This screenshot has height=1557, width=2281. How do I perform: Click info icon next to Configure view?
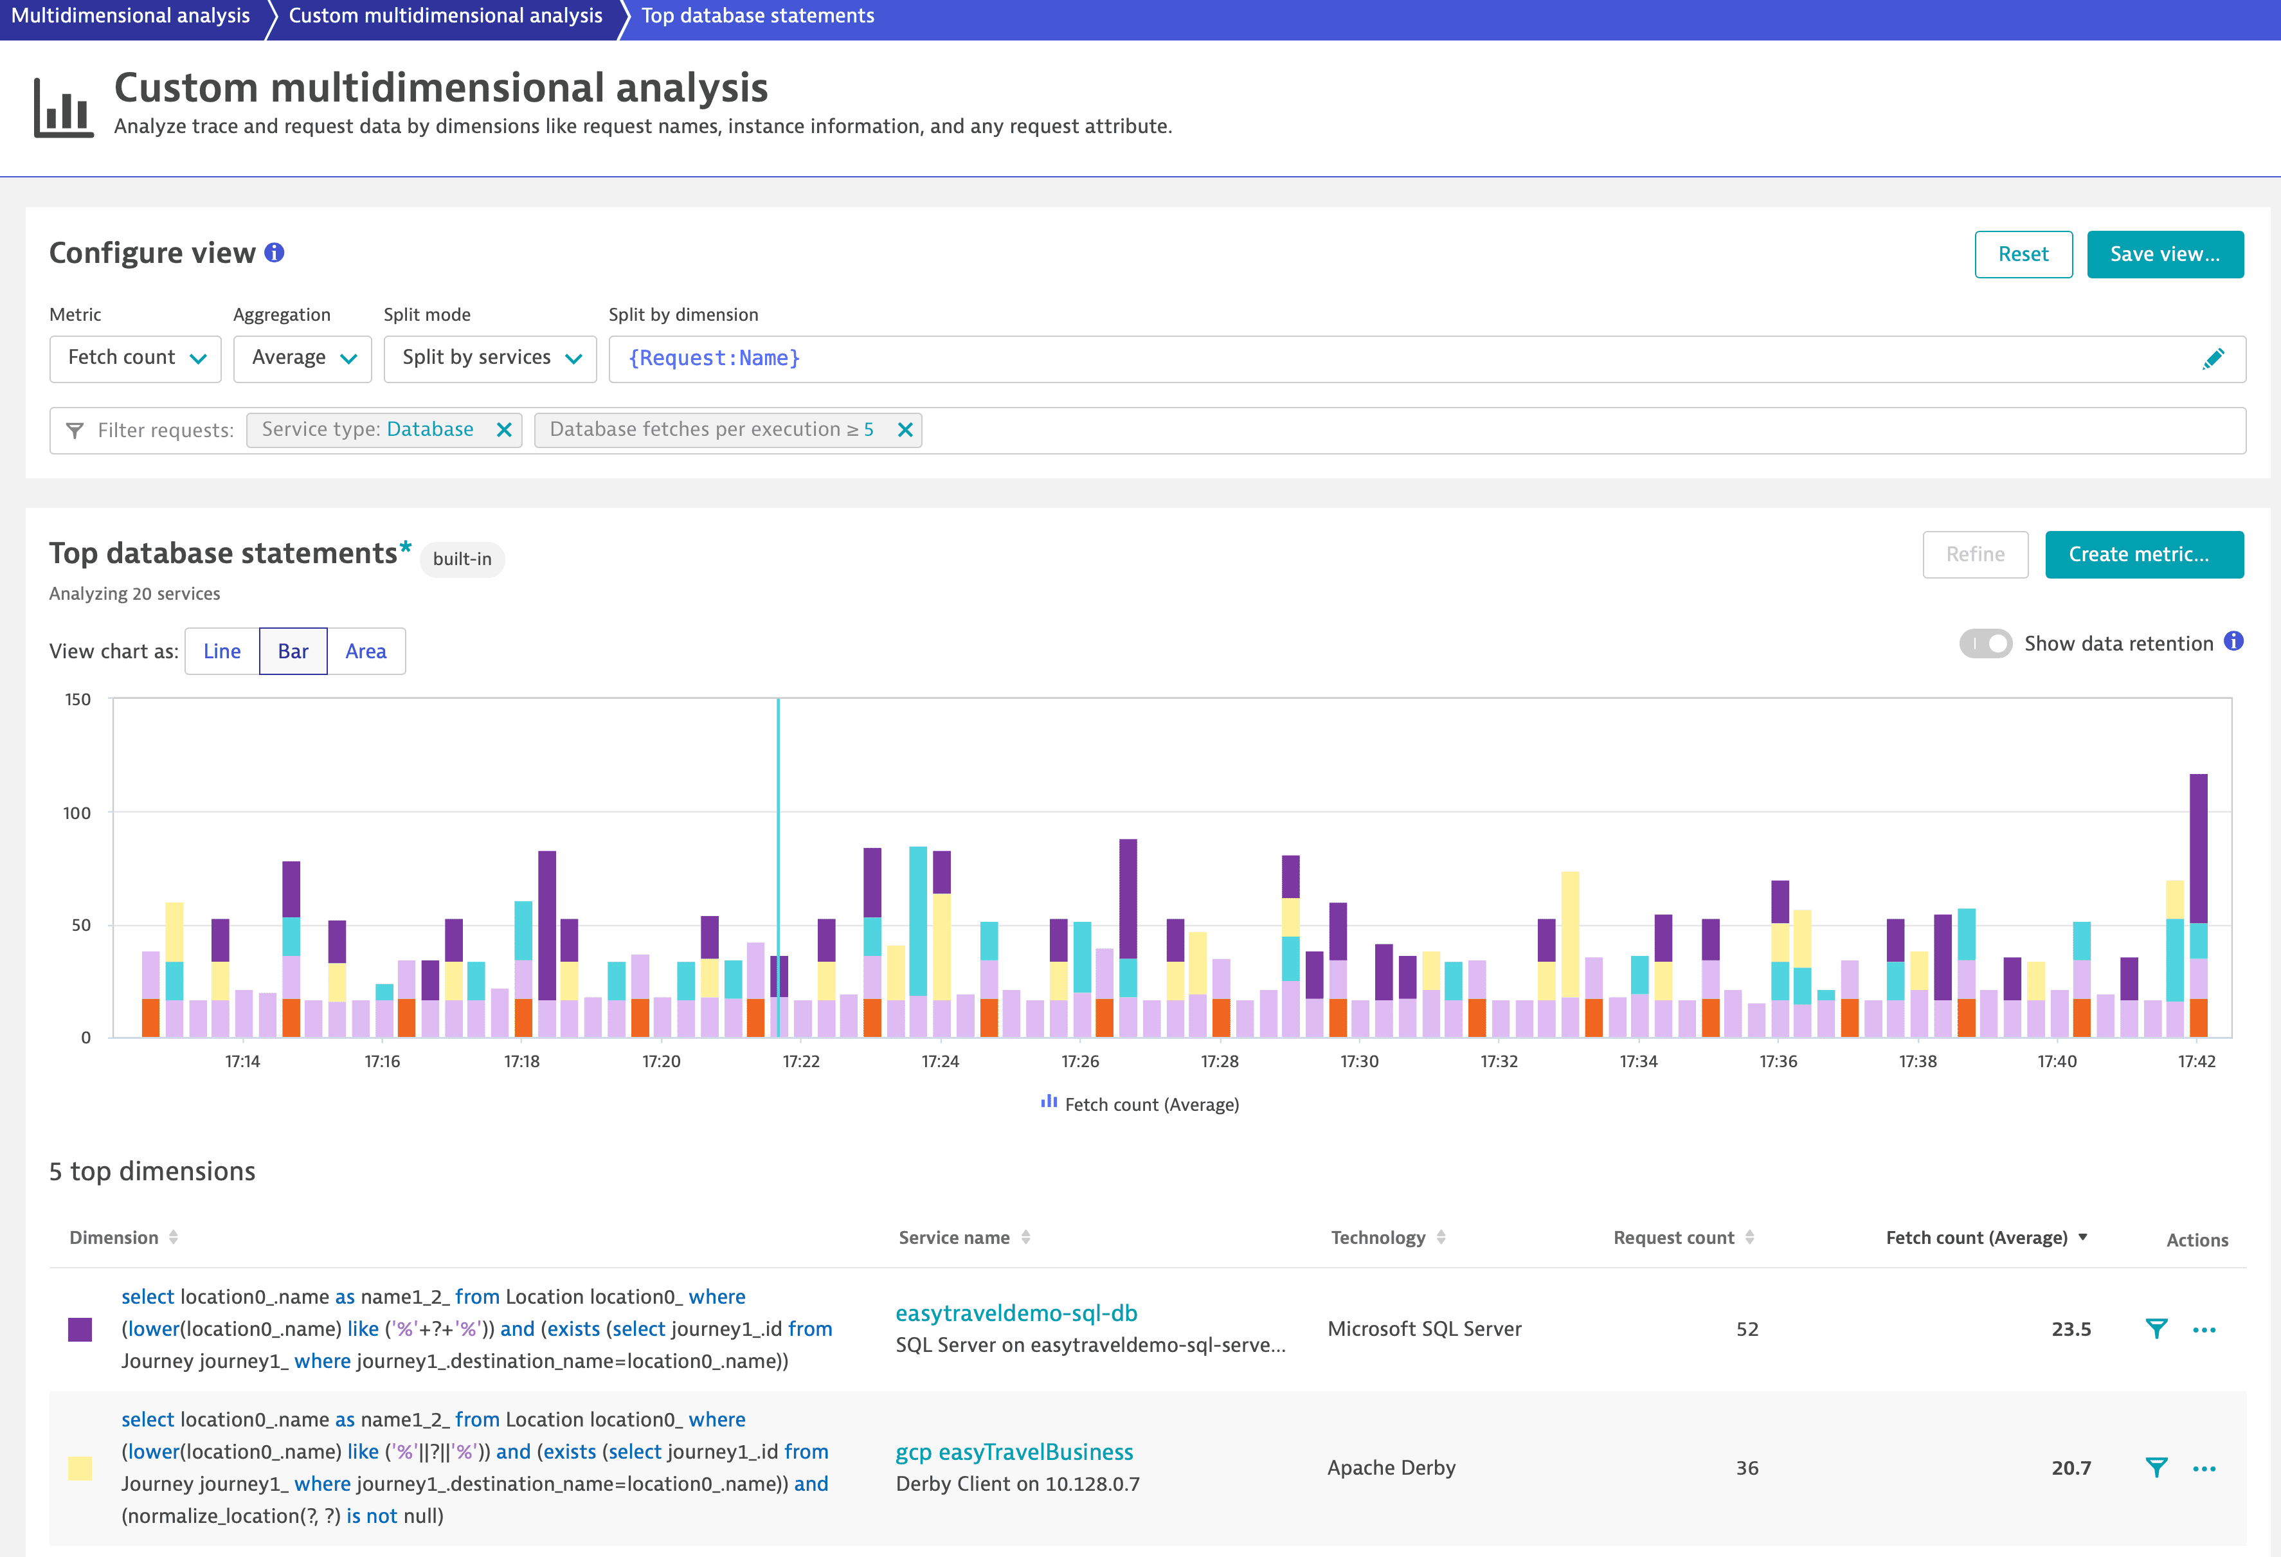click(275, 253)
